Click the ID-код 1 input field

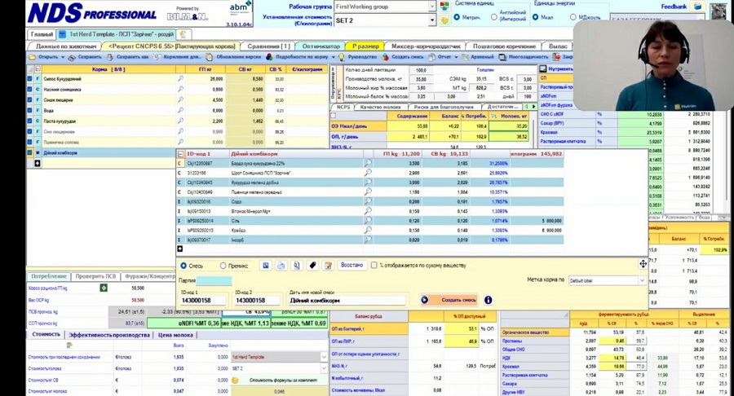[x=203, y=301]
